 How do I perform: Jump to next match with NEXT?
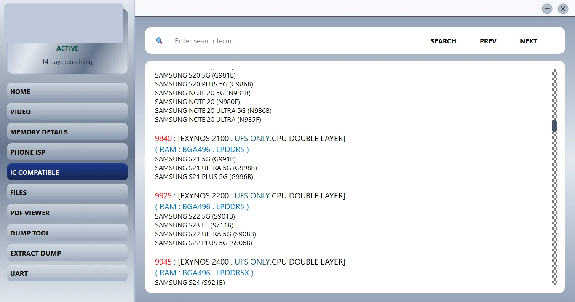[528, 41]
